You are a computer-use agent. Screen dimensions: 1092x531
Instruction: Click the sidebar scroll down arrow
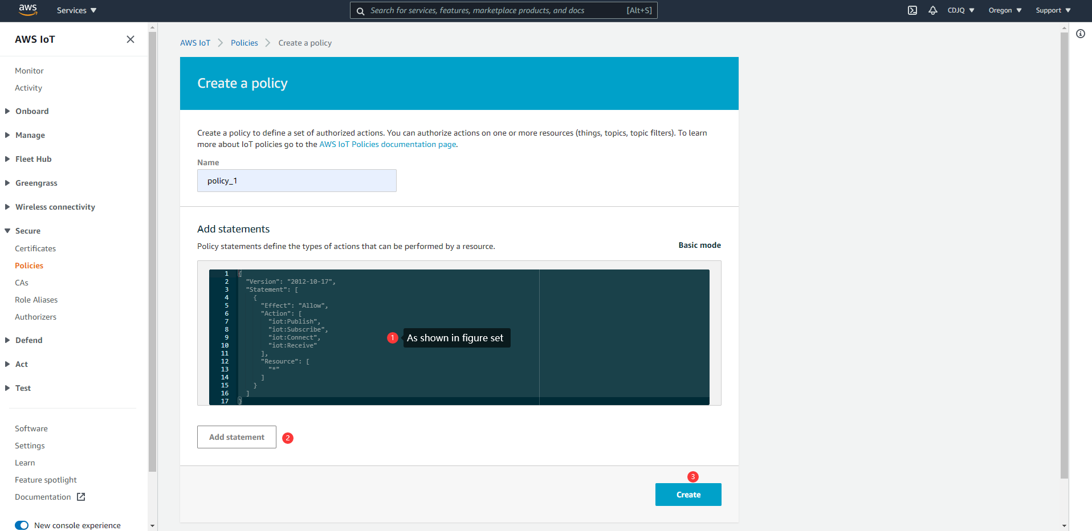[152, 525]
